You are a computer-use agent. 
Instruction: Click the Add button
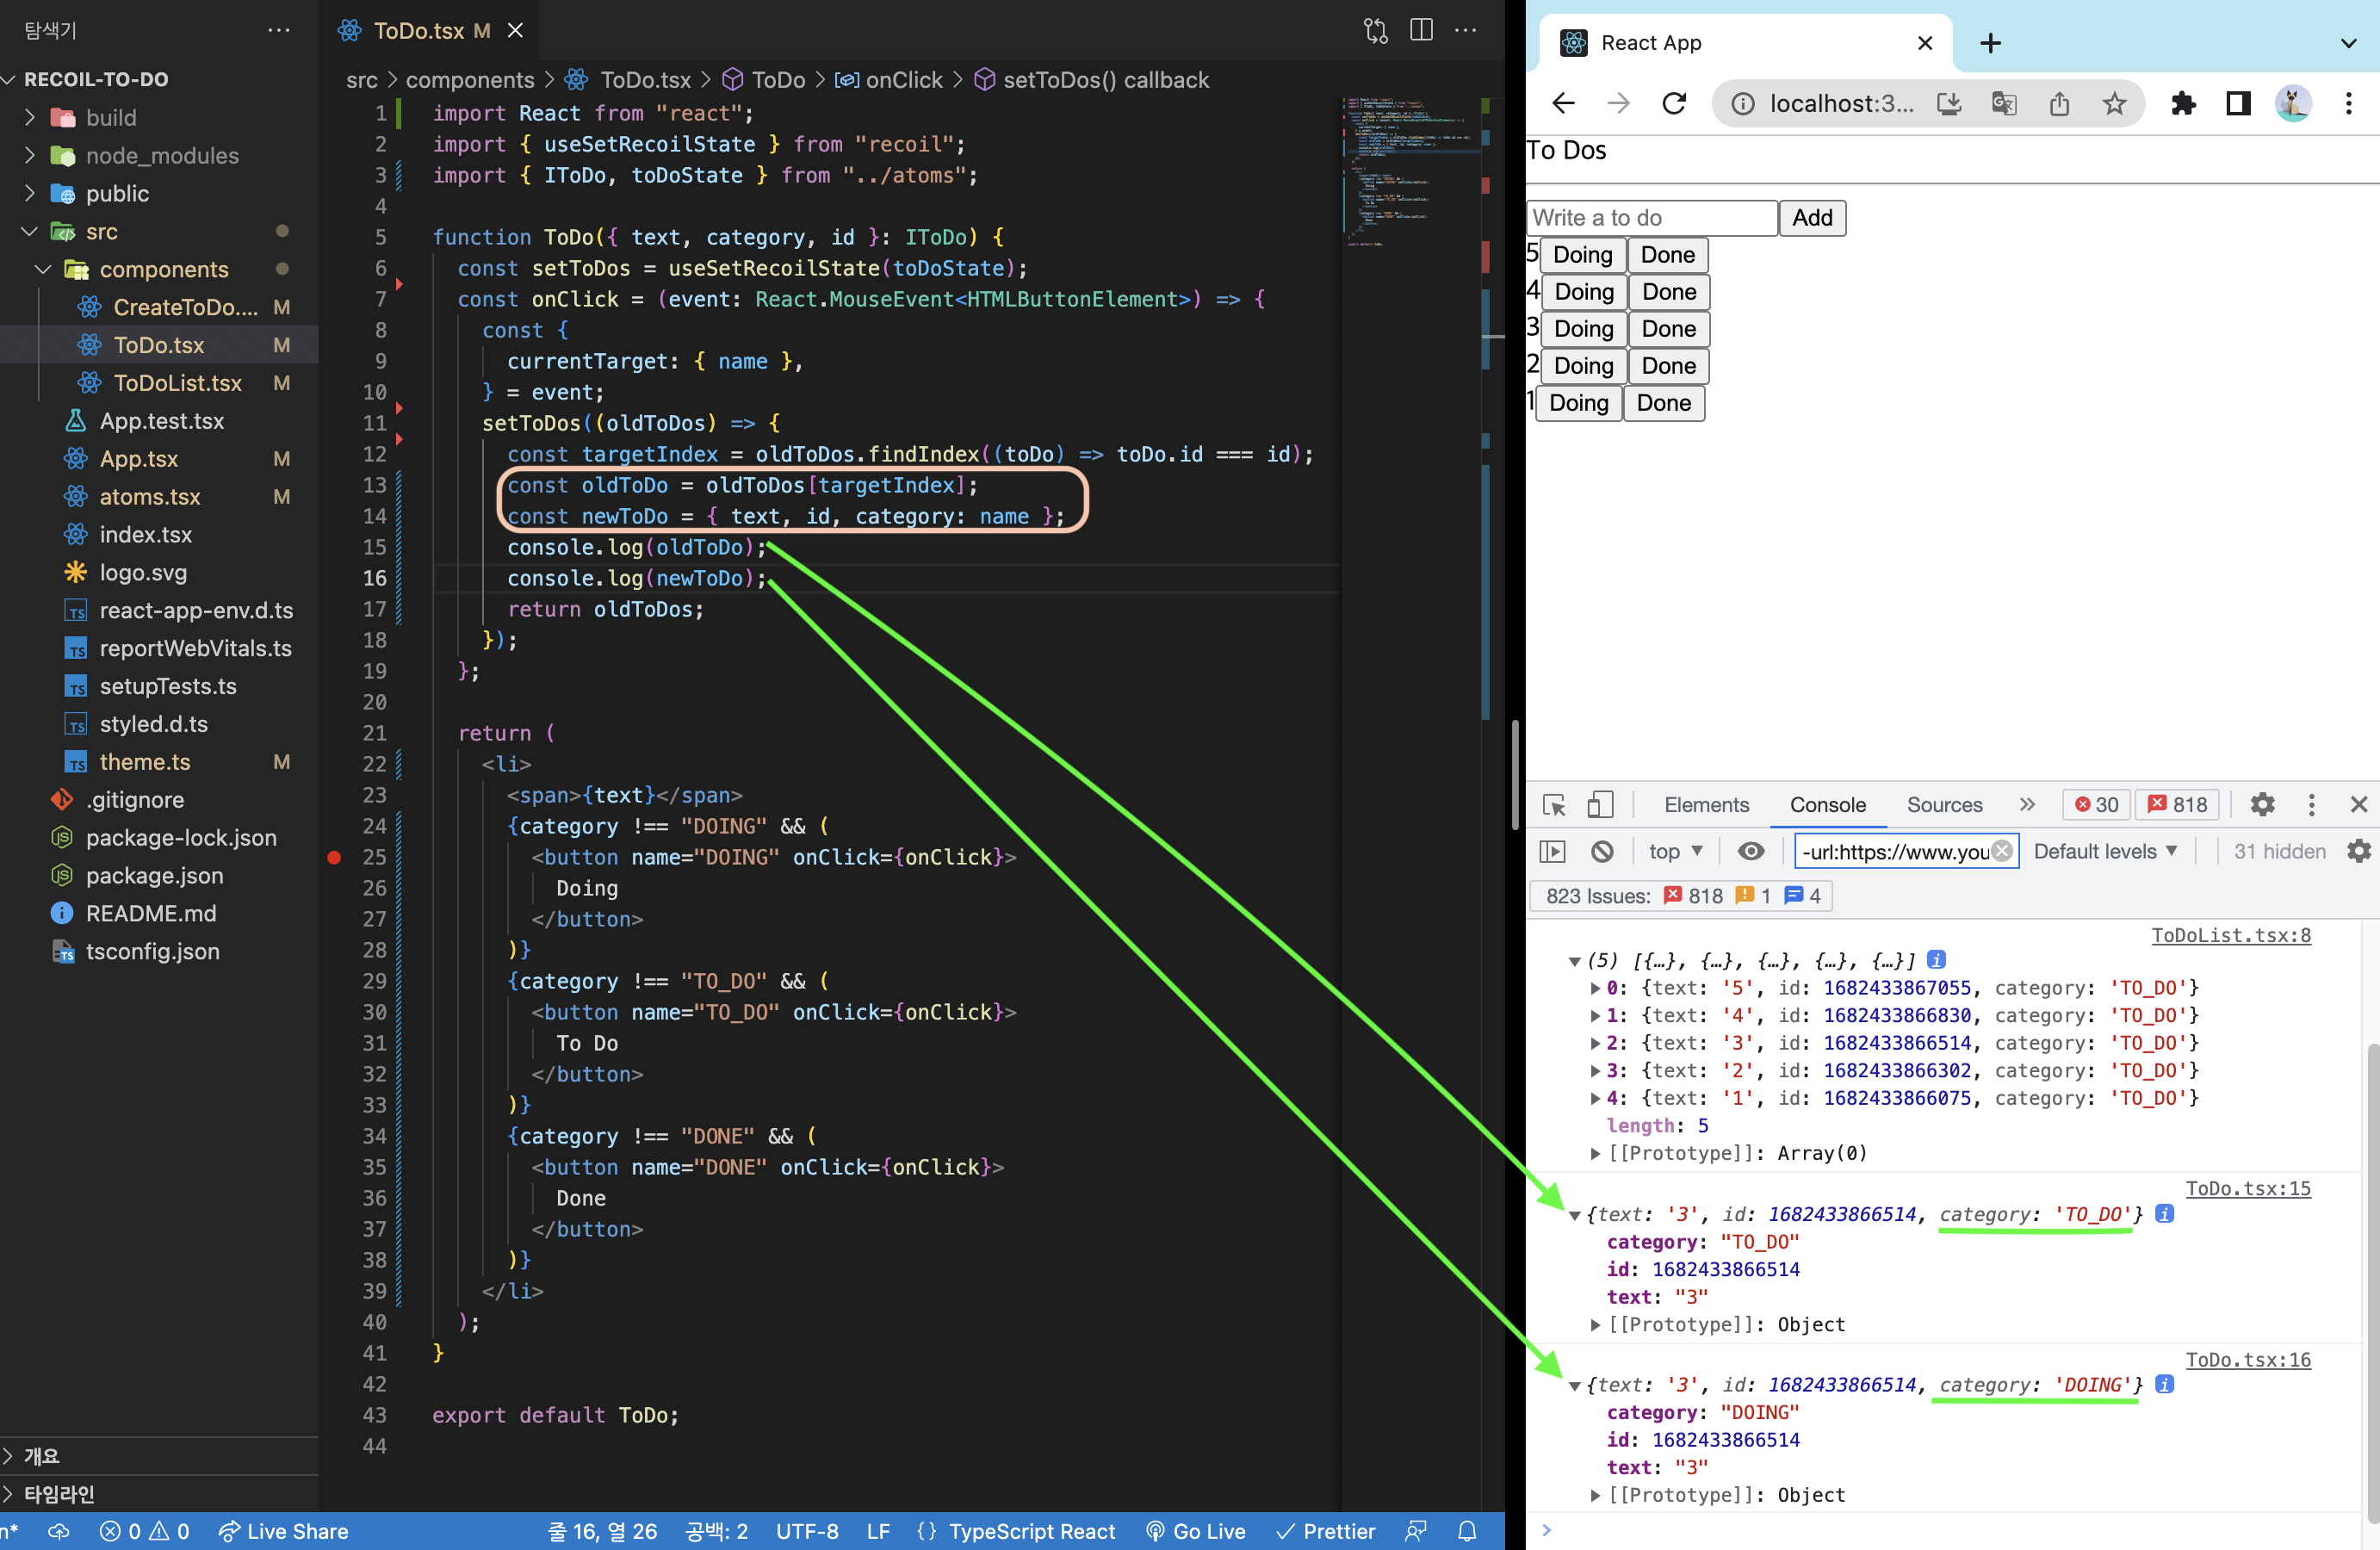1812,218
